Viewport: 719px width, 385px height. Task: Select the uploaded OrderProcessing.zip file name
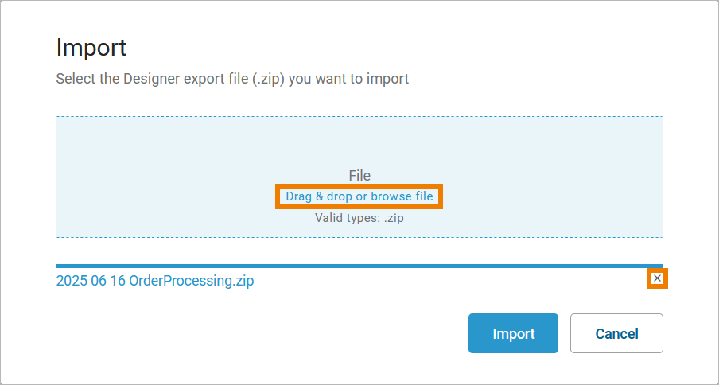[155, 281]
